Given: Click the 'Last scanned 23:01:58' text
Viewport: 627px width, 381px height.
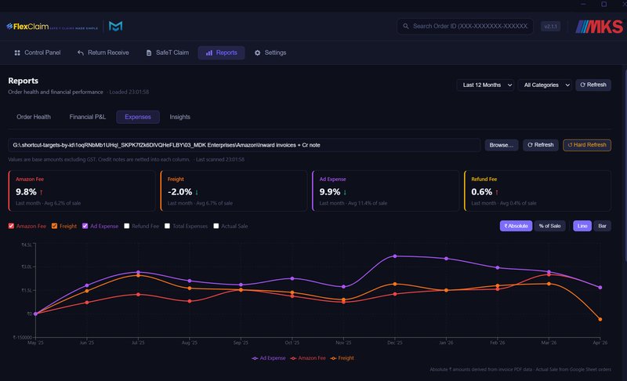Looking at the screenshot, I should tap(220, 159).
